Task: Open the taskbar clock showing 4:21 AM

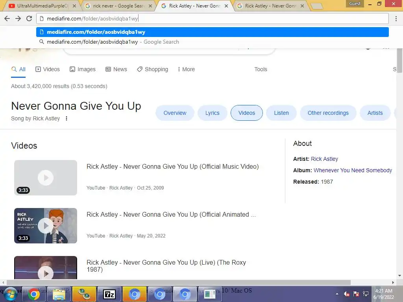Action: 384,294
